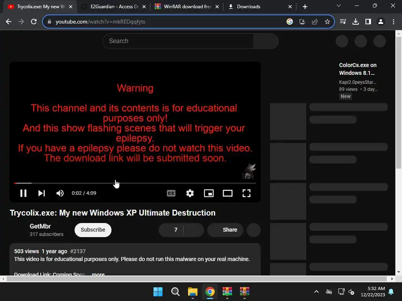
Task: Reload the YouTube page
Action: point(34,22)
